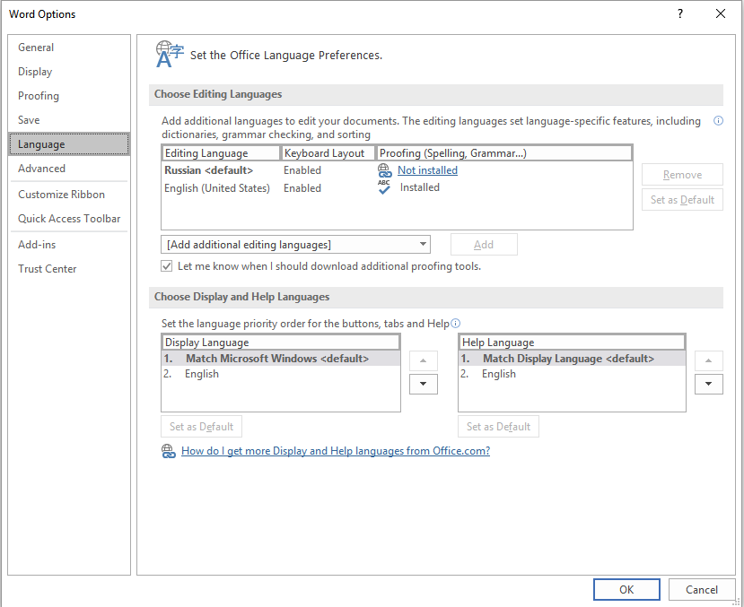Go to the Proofing options category
The image size is (744, 607).
click(69, 96)
